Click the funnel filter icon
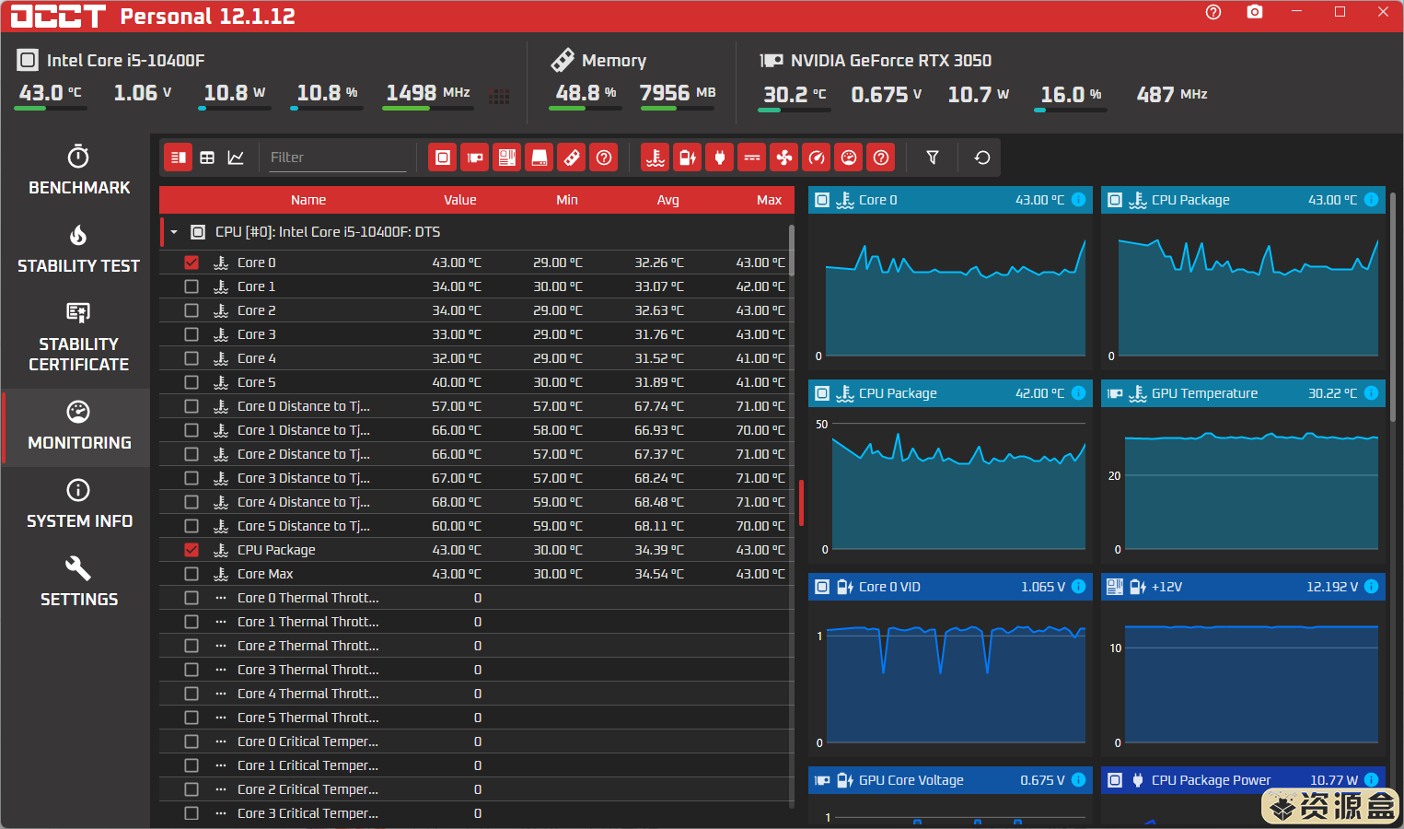 [x=933, y=158]
